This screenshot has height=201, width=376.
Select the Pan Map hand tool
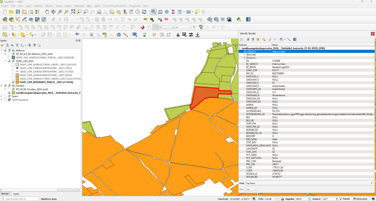click(47, 12)
